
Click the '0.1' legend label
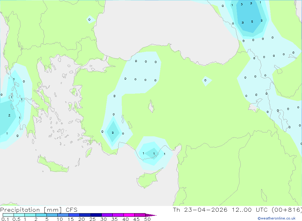[5, 219]
